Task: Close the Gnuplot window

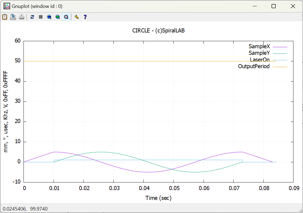Action: tap(293, 6)
